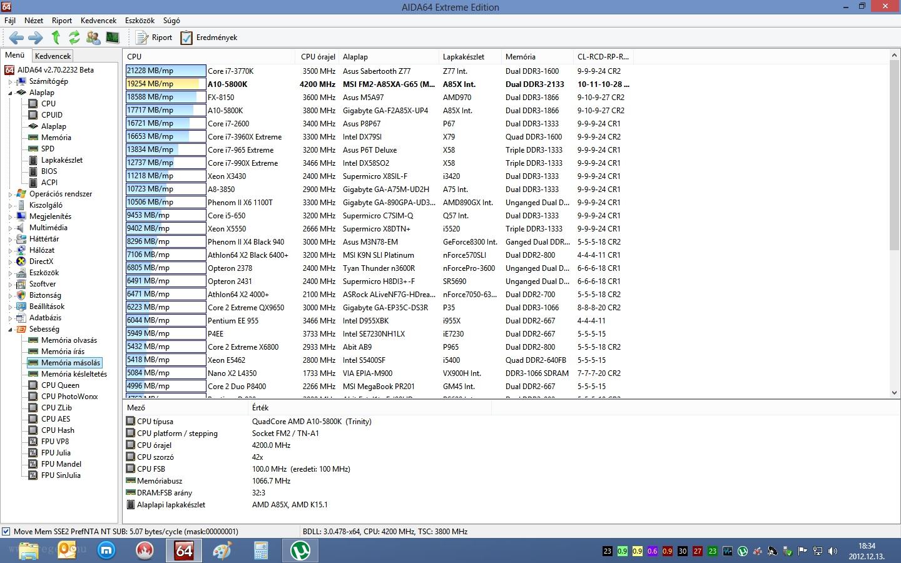Select CPU ZLib benchmark

(x=56, y=408)
